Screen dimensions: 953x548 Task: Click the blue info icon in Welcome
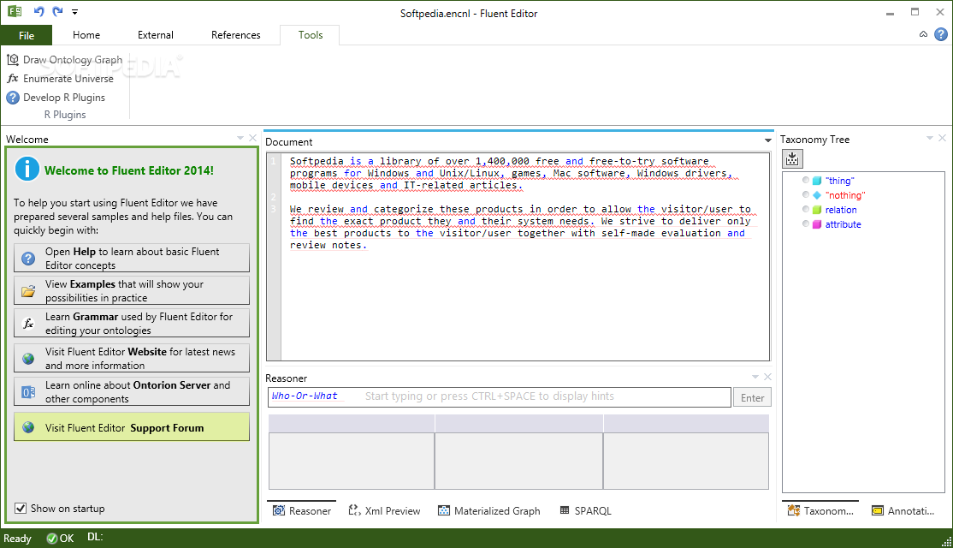pyautogui.click(x=27, y=169)
